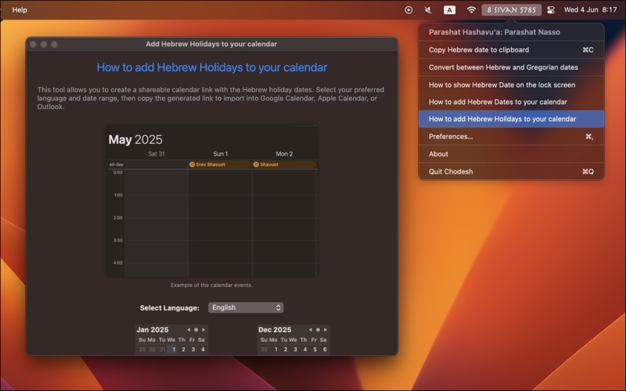626x391 pixels.
Task: Select How to add Hebrew Holidays to your calendar
Action: tap(511, 119)
